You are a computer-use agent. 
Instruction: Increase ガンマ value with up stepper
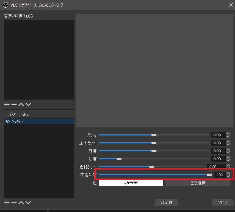tap(228, 134)
